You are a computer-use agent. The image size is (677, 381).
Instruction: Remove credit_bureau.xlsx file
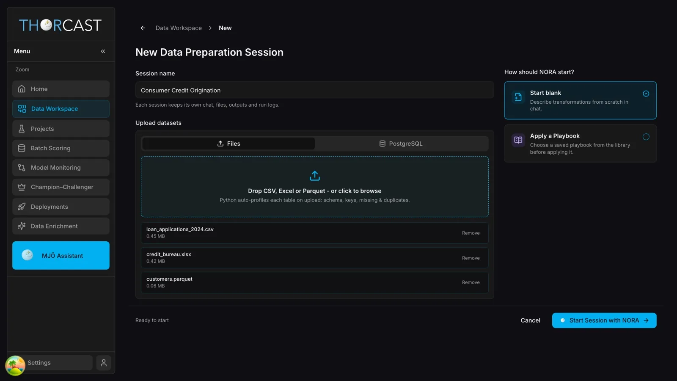tap(471, 258)
